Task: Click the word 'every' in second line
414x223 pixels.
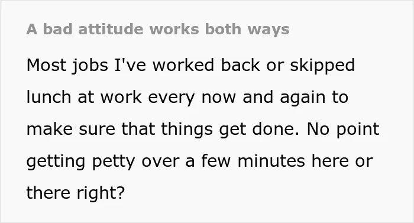Action: (171, 98)
